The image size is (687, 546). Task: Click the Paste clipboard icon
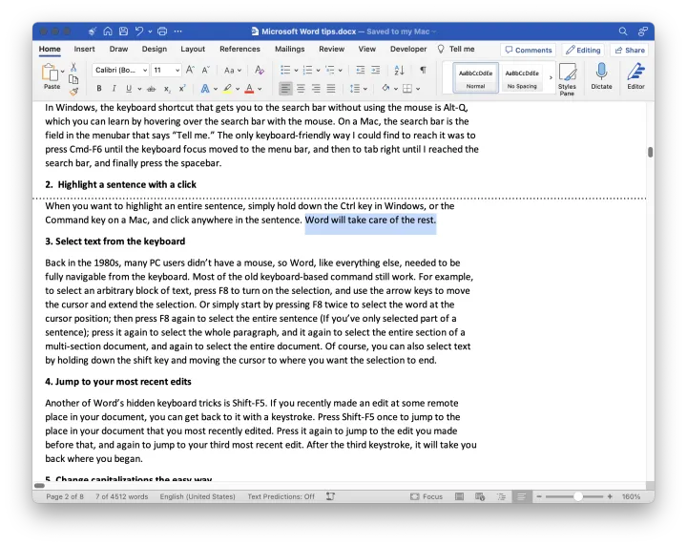(50, 72)
